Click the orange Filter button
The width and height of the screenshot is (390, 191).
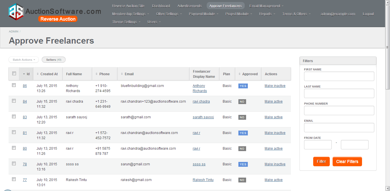click(321, 161)
